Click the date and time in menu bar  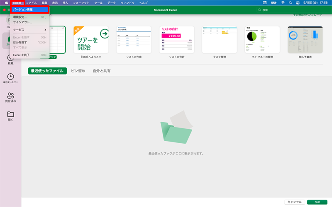(315, 3)
